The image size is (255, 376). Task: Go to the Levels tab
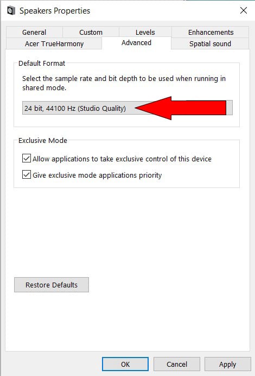[145, 32]
